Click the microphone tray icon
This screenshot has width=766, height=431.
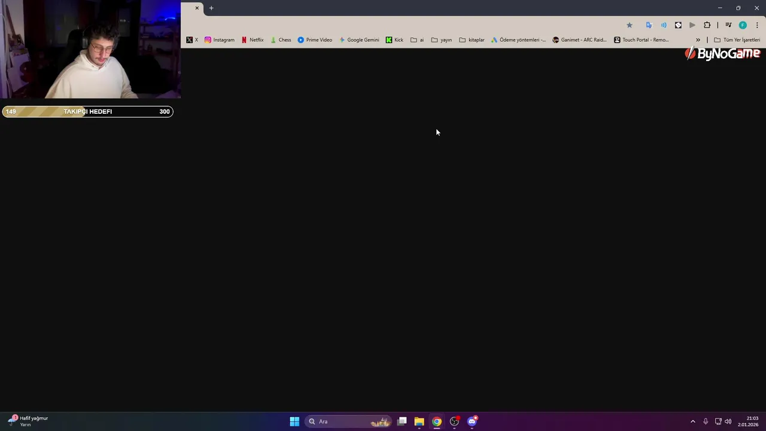(x=706, y=421)
